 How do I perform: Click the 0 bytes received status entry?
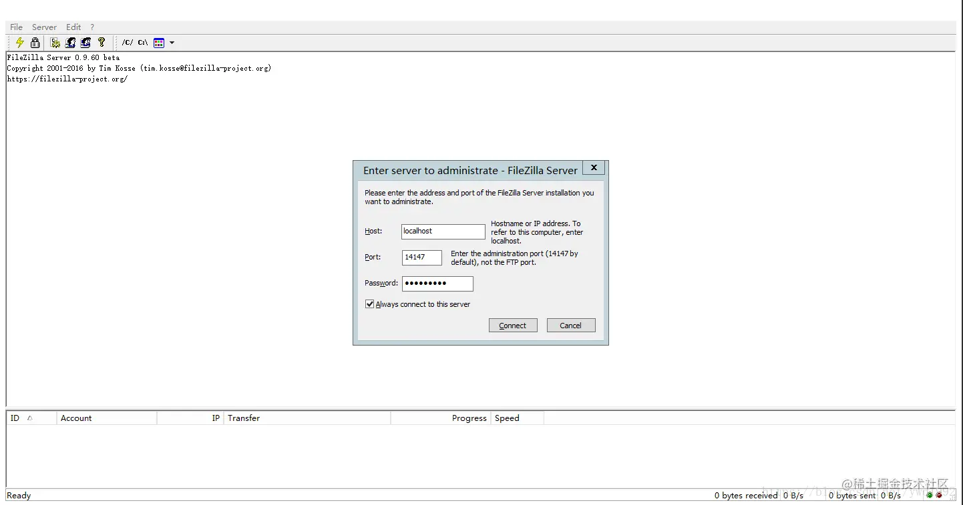click(x=746, y=496)
